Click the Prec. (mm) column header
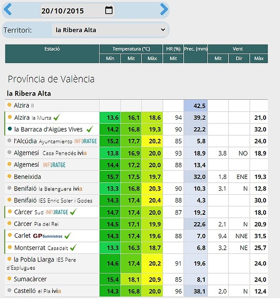Screen dimensions: 280x300 click(x=195, y=54)
